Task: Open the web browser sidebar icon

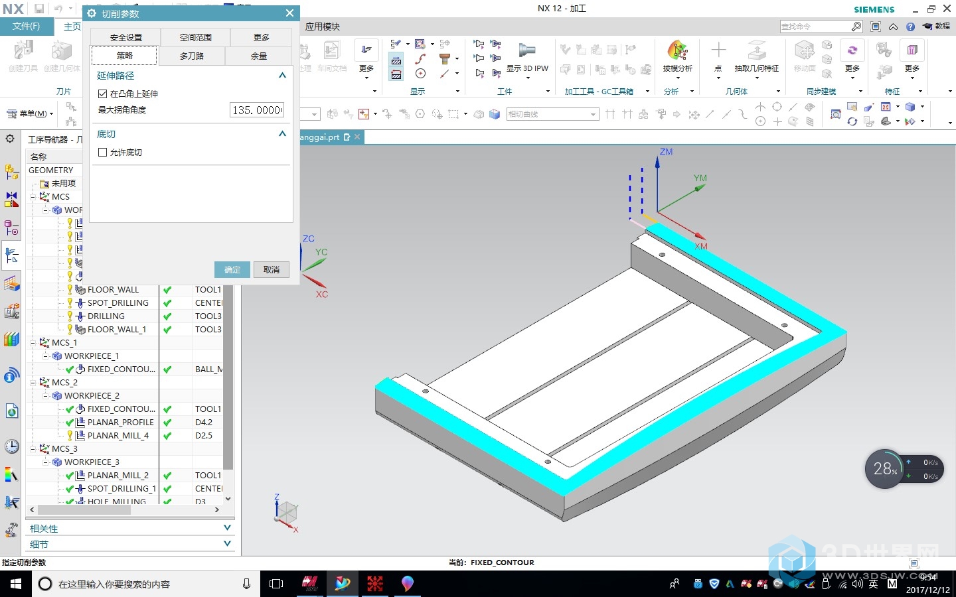Action: (x=11, y=411)
